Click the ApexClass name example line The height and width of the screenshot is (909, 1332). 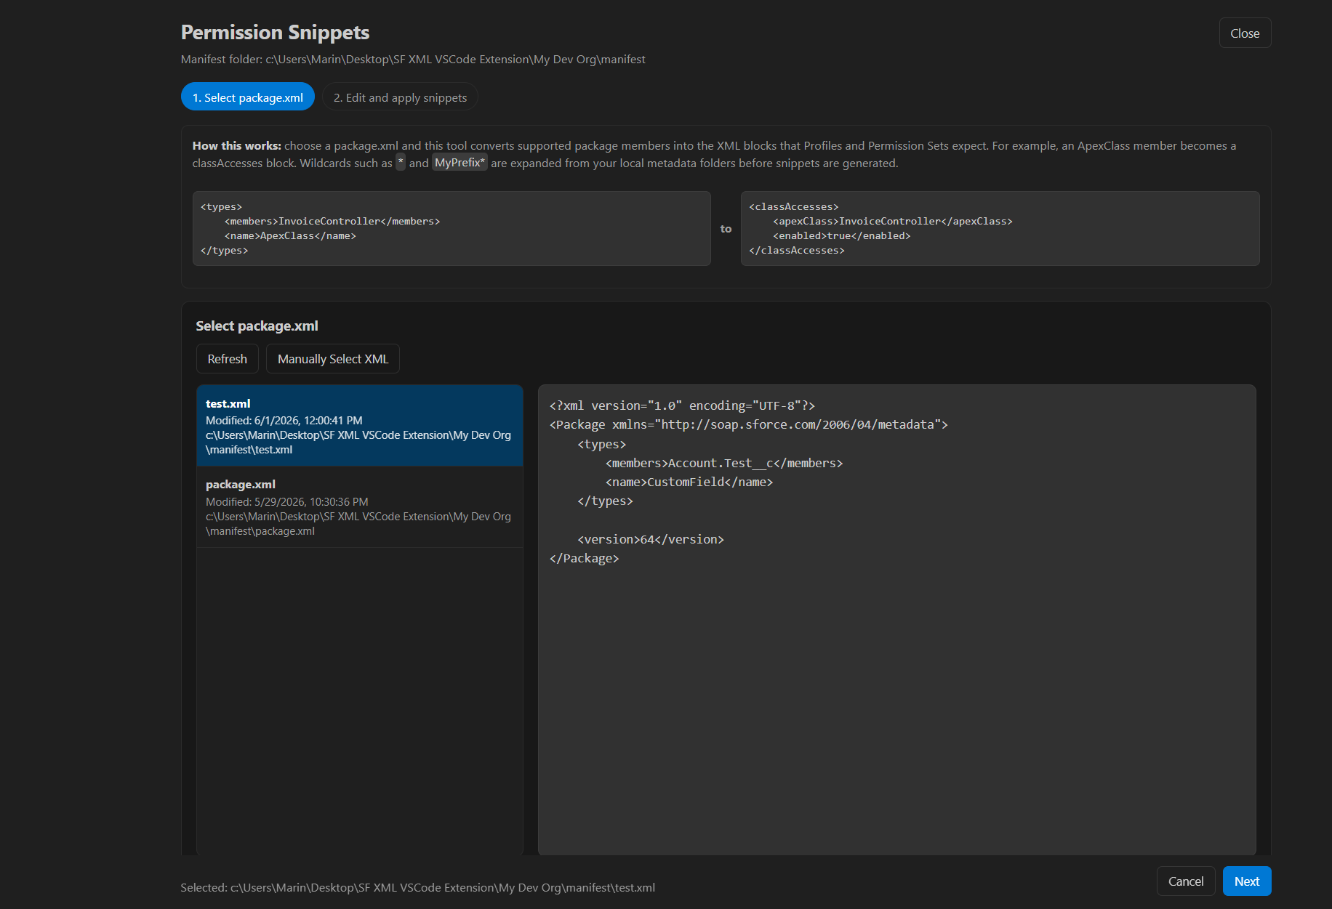point(290,236)
